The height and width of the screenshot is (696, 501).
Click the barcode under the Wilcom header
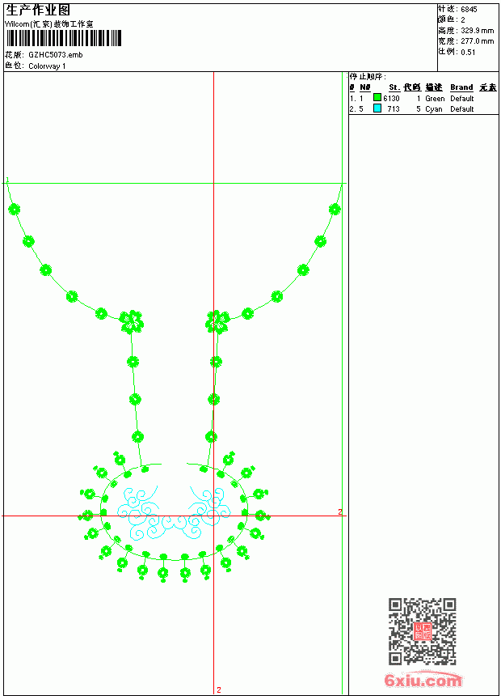pyautogui.click(x=63, y=38)
